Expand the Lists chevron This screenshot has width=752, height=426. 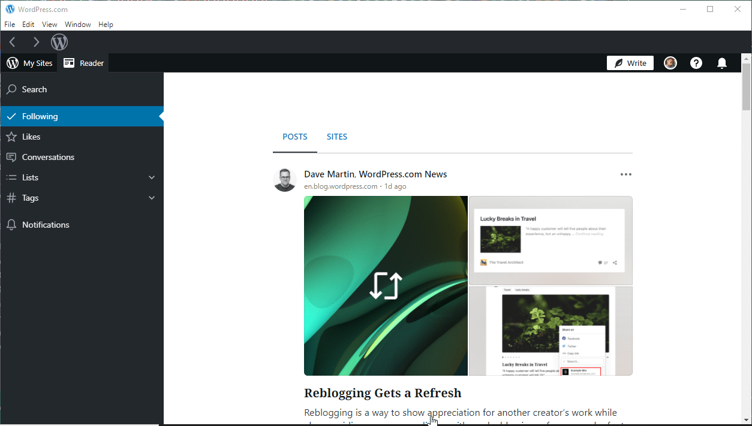[152, 177]
